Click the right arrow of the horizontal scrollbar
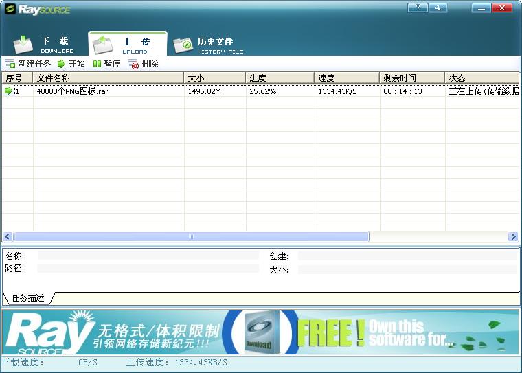 (x=513, y=237)
